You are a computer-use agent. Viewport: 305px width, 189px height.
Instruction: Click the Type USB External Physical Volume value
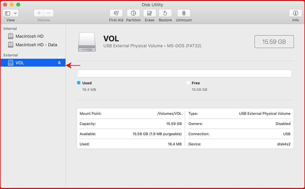(x=265, y=114)
